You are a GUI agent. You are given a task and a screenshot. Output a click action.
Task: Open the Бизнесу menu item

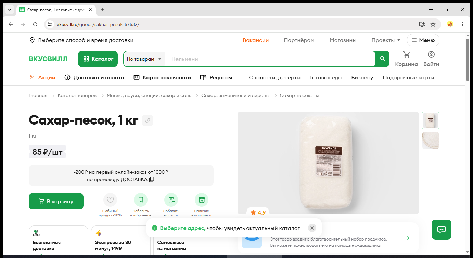point(362,78)
